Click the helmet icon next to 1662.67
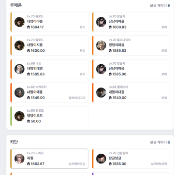The height and width of the screenshot is (175, 174). coord(29,164)
